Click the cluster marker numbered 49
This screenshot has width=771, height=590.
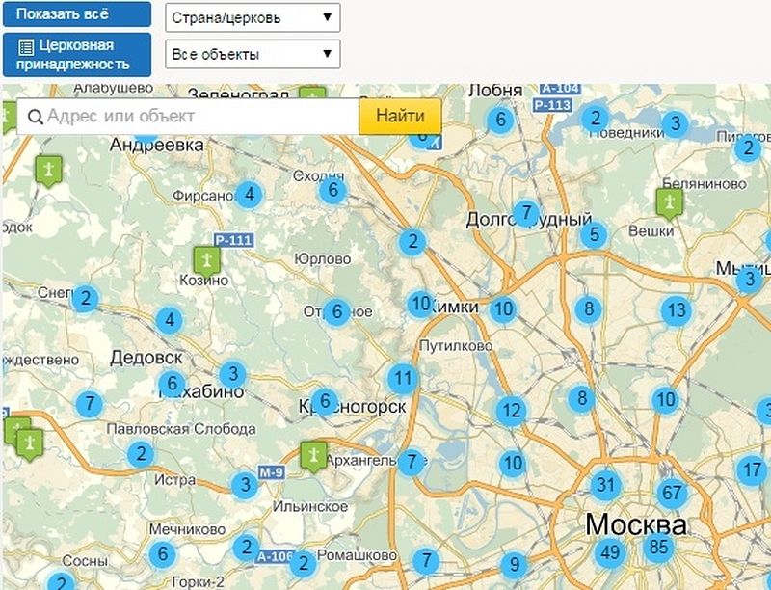pyautogui.click(x=609, y=552)
